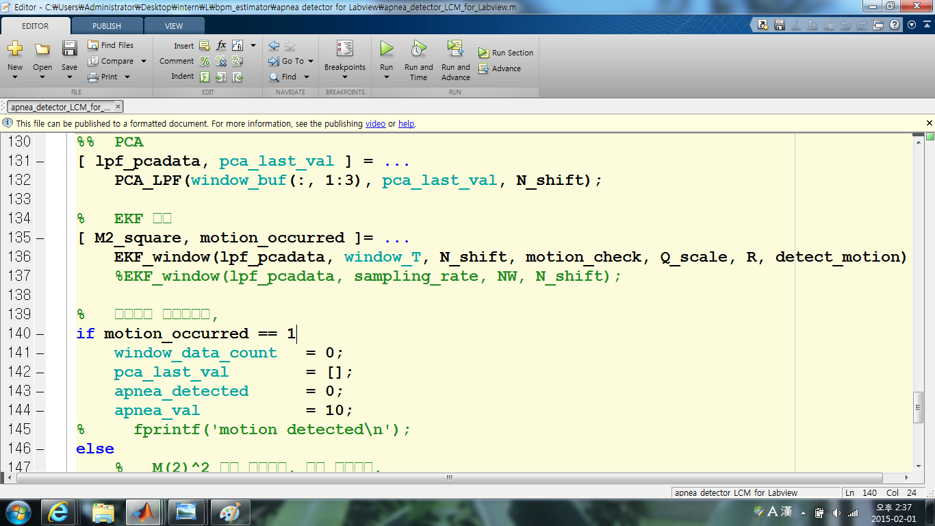The width and height of the screenshot is (935, 526).
Task: Click the Open folder icon
Action: point(42,49)
